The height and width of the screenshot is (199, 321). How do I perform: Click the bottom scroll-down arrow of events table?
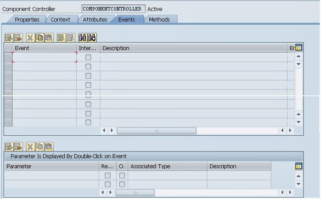pyautogui.click(x=299, y=122)
